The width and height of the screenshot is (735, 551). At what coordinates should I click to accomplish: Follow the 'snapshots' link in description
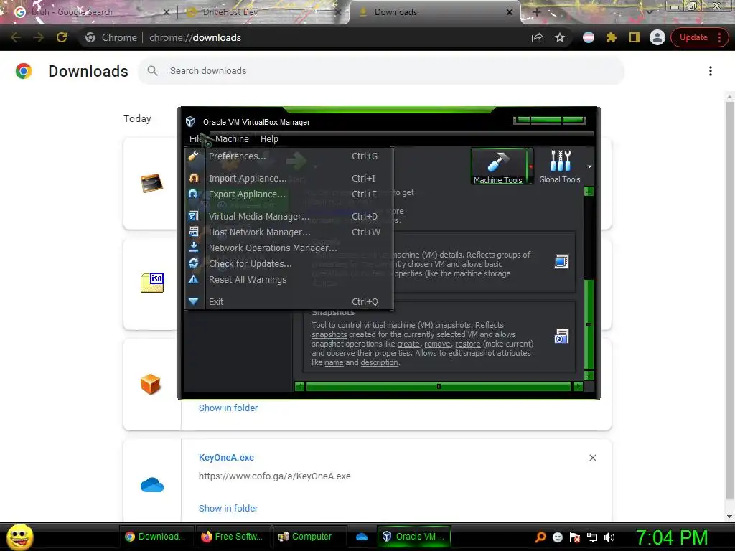[329, 334]
